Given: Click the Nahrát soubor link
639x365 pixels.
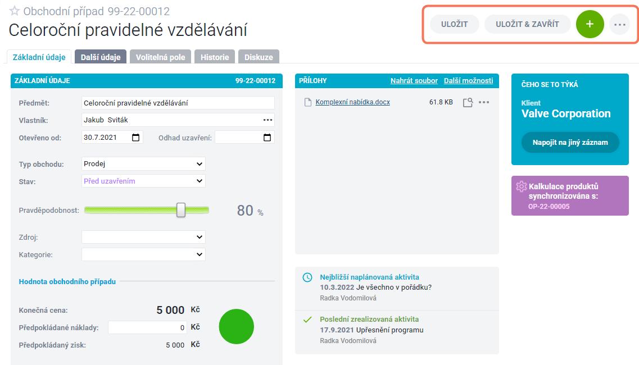Looking at the screenshot, I should tap(414, 81).
